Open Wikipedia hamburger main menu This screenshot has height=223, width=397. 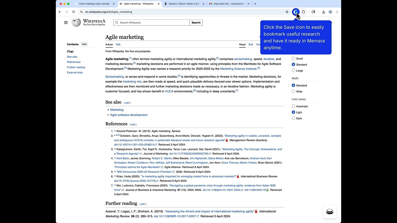[x=66, y=23]
